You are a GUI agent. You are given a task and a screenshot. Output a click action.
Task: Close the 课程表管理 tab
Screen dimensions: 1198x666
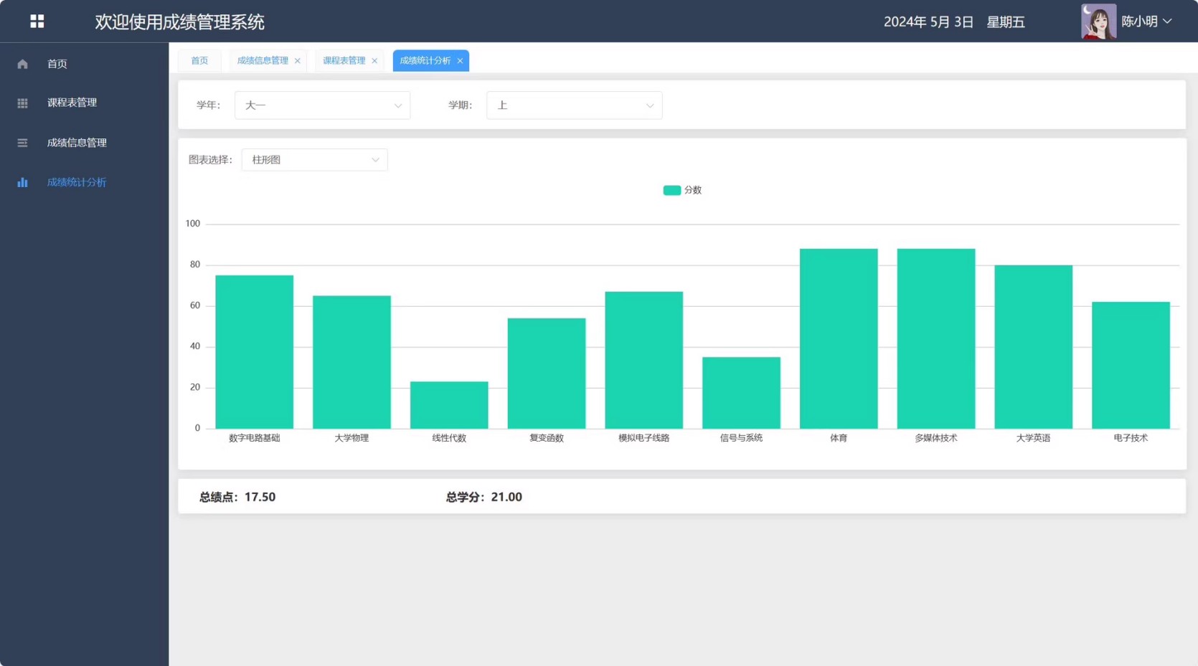coord(374,61)
